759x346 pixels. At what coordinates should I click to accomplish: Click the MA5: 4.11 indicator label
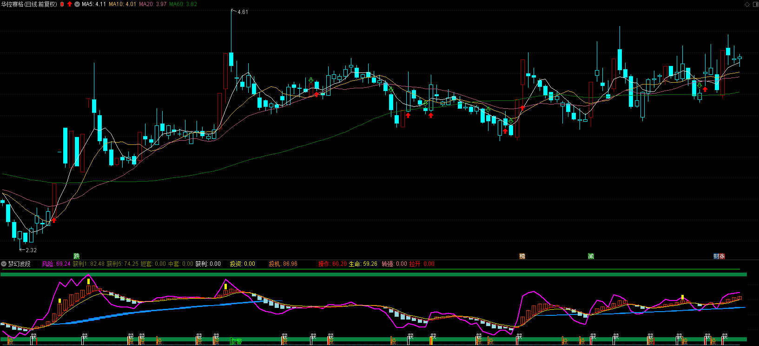(94, 4)
